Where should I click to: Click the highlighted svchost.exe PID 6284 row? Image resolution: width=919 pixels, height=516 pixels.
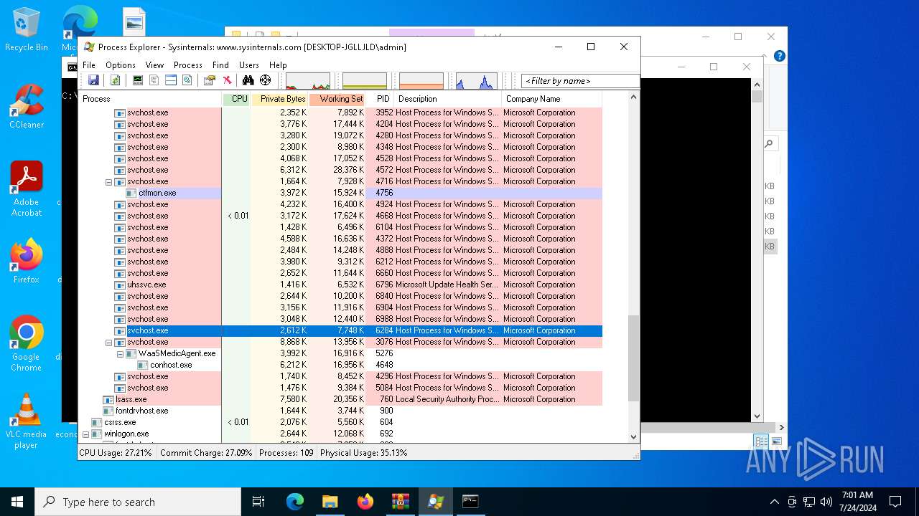[x=340, y=330]
